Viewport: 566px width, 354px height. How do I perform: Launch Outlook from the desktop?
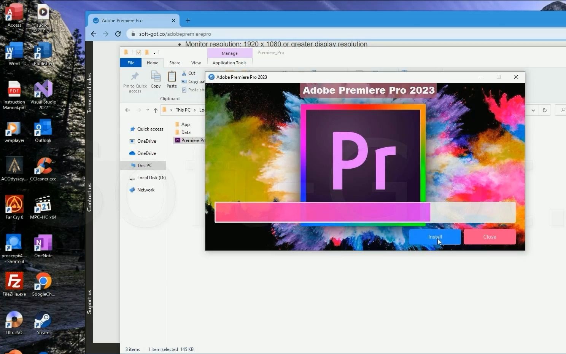43,131
